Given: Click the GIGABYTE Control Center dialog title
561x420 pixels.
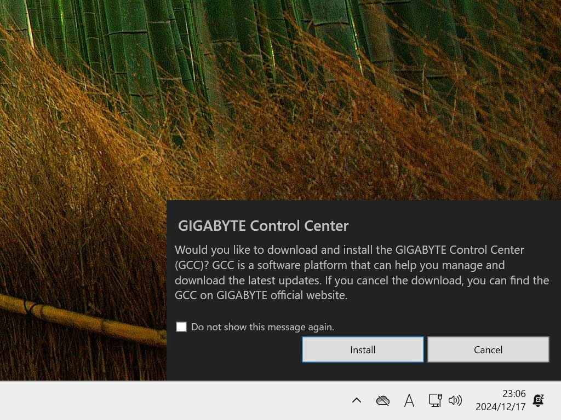Looking at the screenshot, I should [x=263, y=226].
